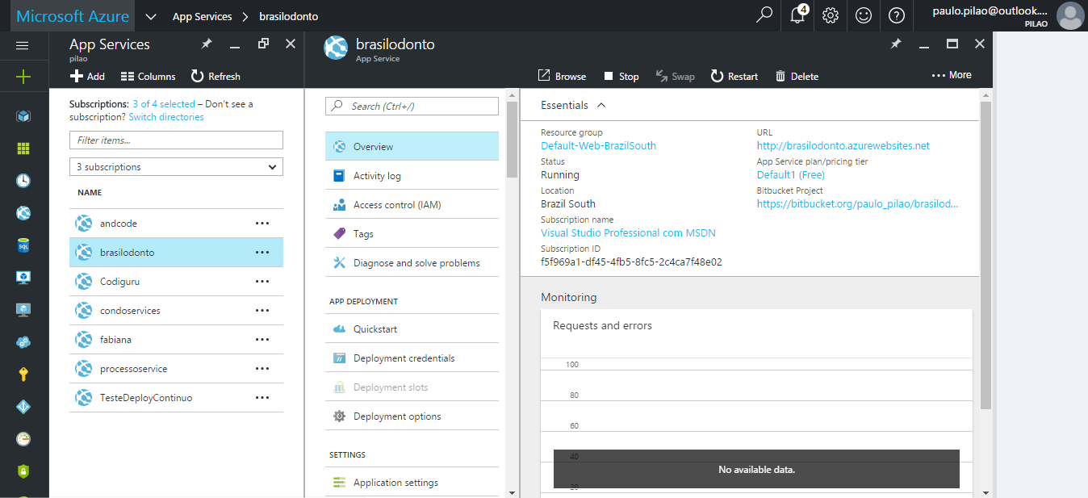Open the Tags menu item

412,234
